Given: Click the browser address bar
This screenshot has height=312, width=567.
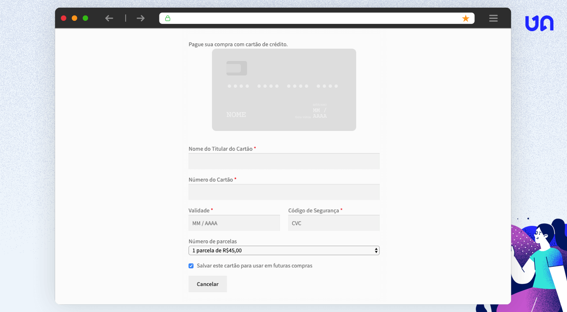Looking at the screenshot, I should (x=317, y=18).
